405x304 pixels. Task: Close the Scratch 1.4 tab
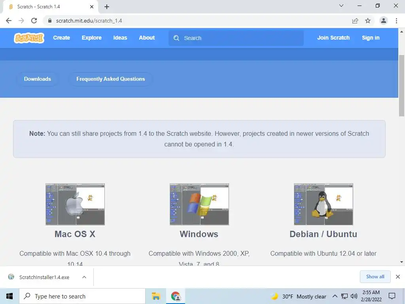(x=92, y=7)
